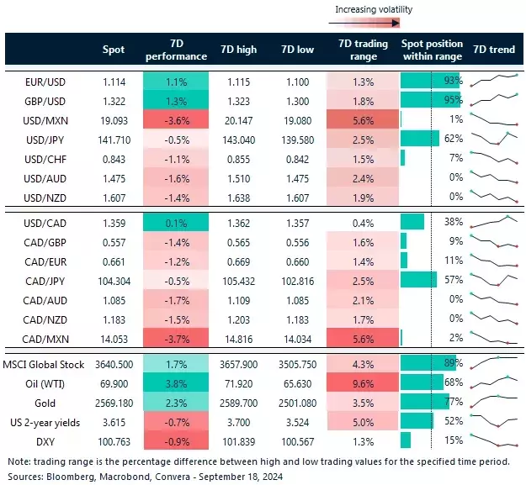
Task: Click the USD/JPY 7D trend sparkline
Action: coord(493,138)
